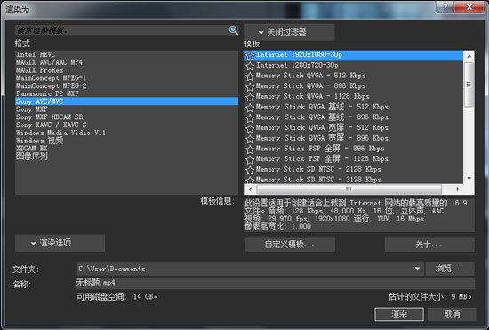Star Memory Stick SD NTSC - 3128 Kbps
The height and width of the screenshot is (330, 489).
click(250, 180)
